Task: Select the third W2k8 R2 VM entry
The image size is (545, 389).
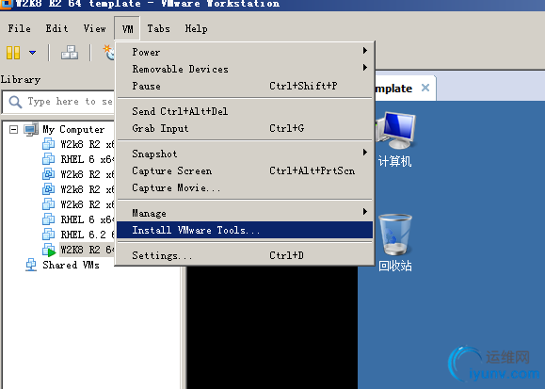Action: point(88,189)
